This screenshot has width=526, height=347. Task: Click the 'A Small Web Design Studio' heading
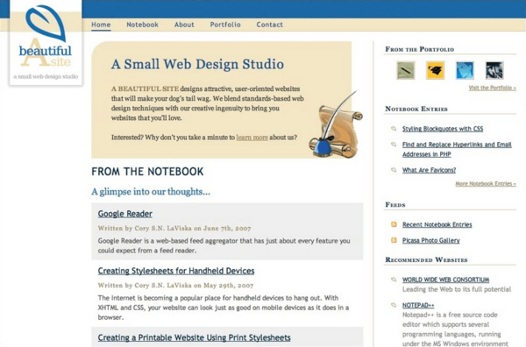click(x=197, y=64)
